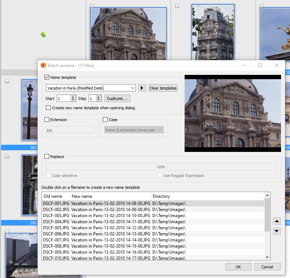Move selected file down with arrow button
The height and width of the screenshot is (278, 290).
(276, 231)
